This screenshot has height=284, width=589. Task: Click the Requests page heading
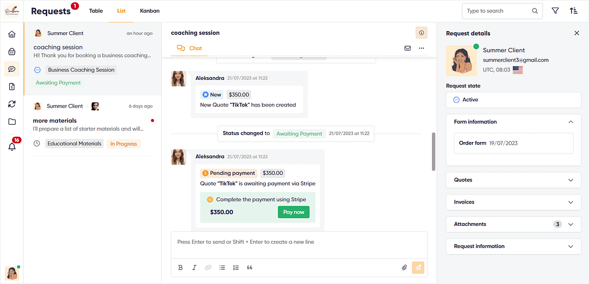[51, 11]
